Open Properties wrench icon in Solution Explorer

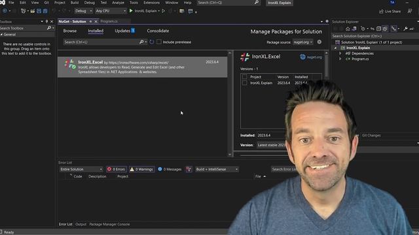point(405,29)
